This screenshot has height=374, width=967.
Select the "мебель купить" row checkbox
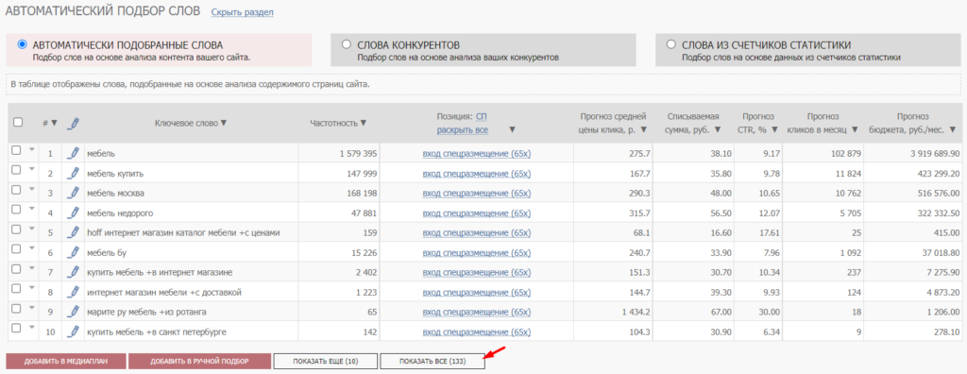point(16,170)
